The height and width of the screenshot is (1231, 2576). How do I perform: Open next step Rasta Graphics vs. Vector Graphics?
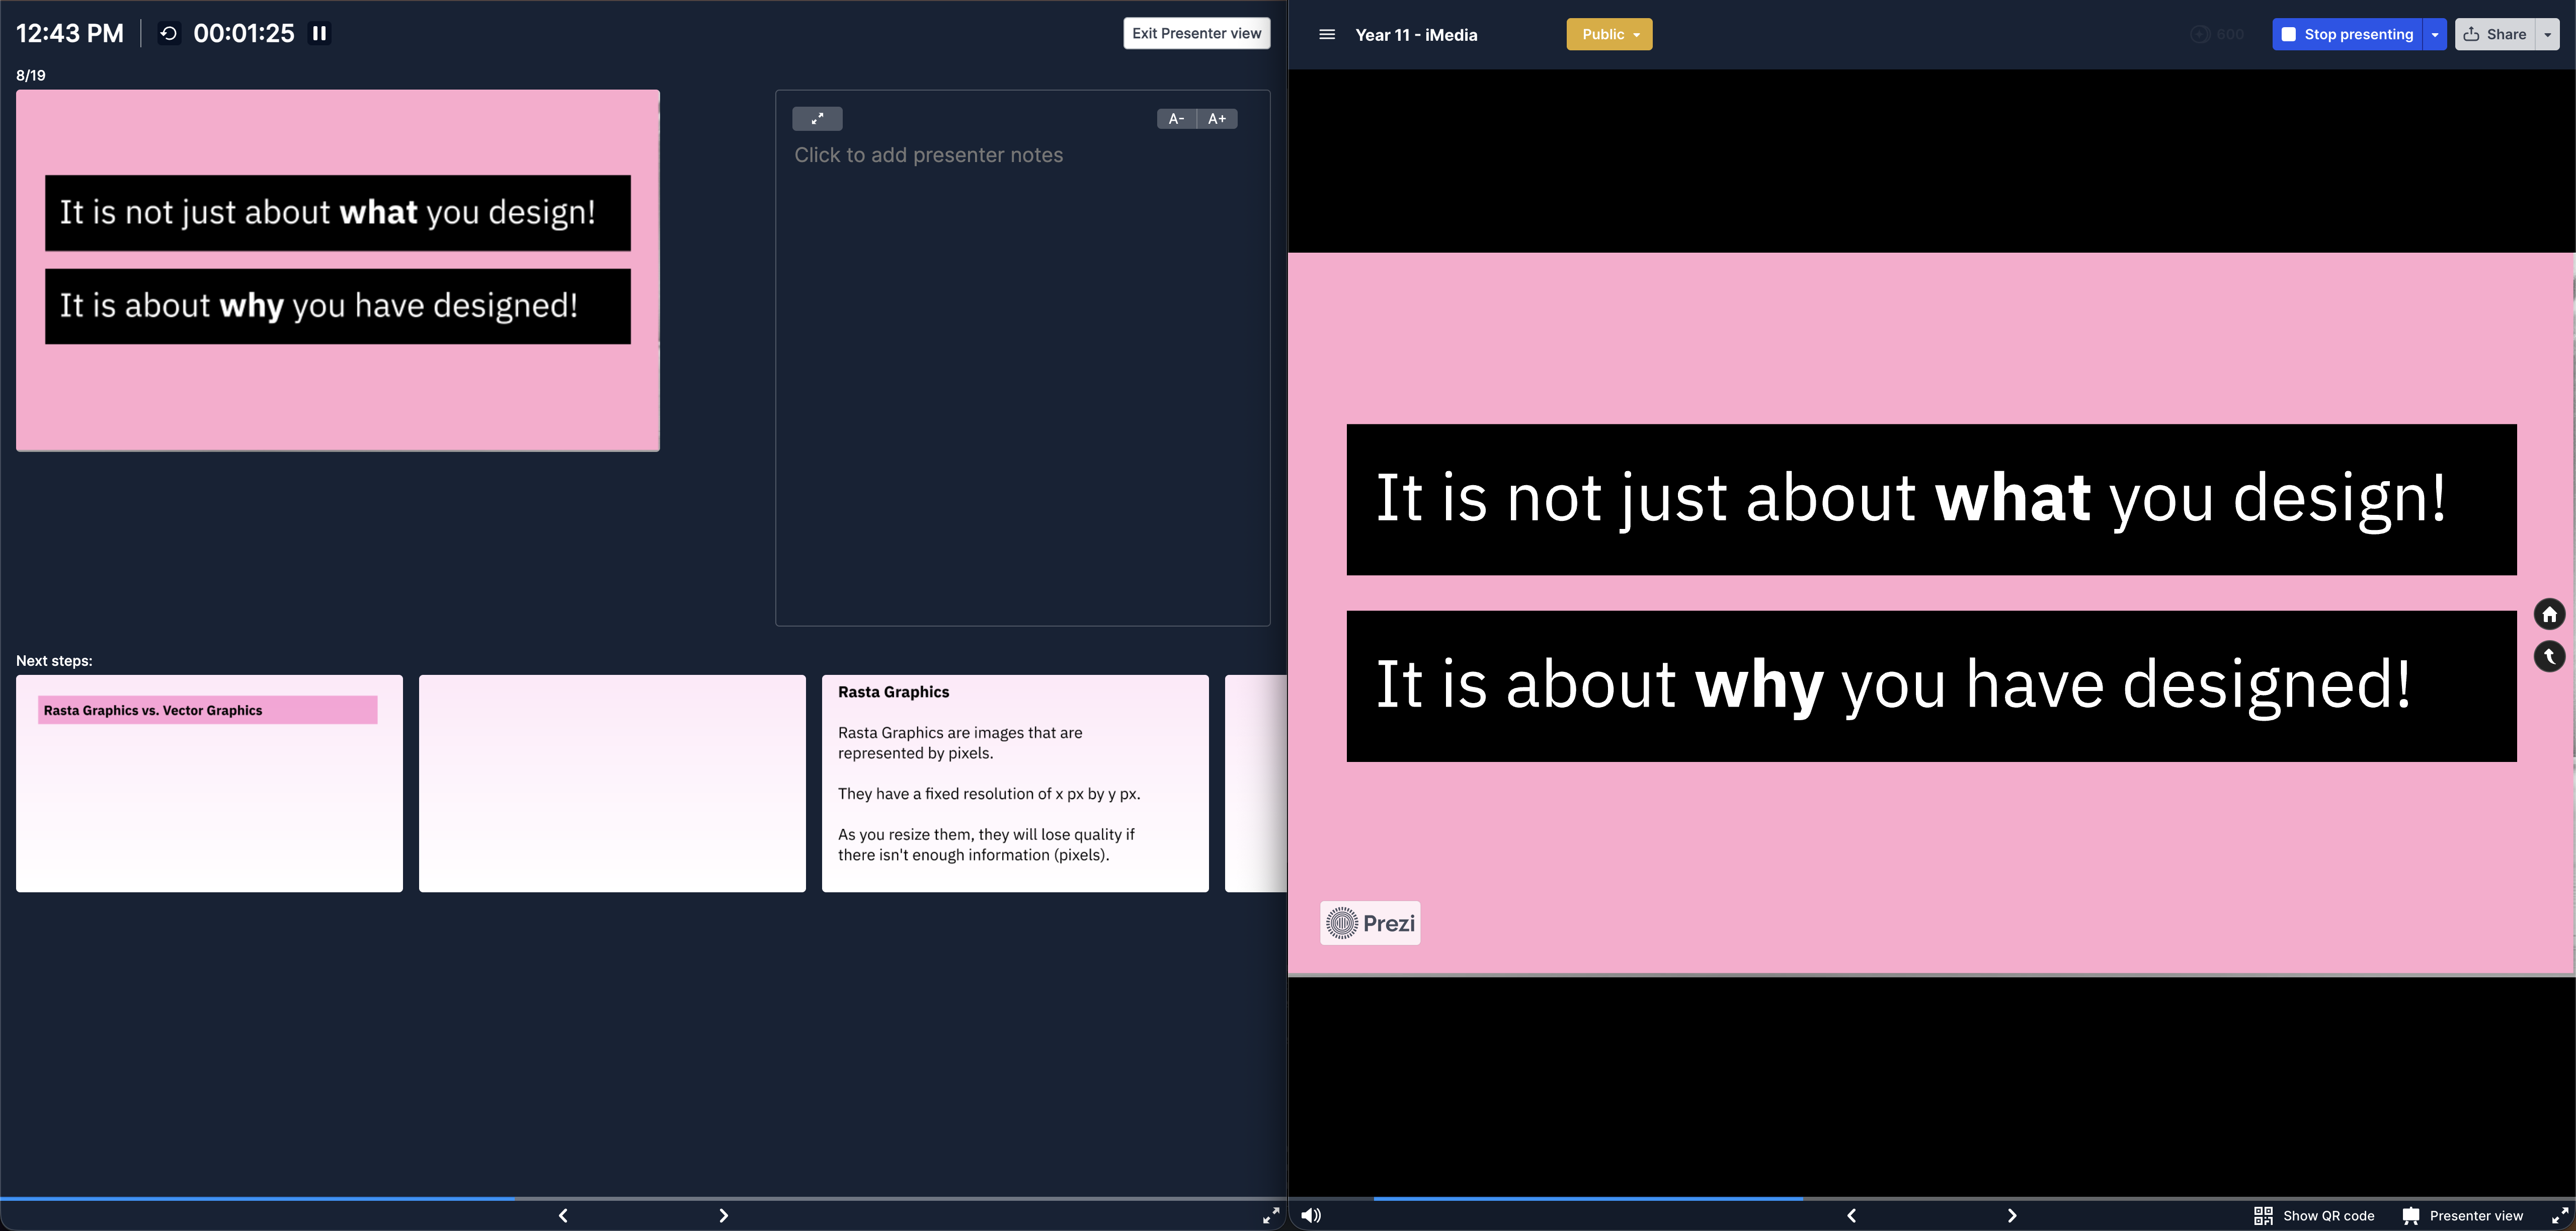(x=209, y=783)
